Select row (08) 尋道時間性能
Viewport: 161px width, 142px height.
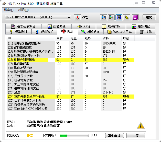click(71, 68)
